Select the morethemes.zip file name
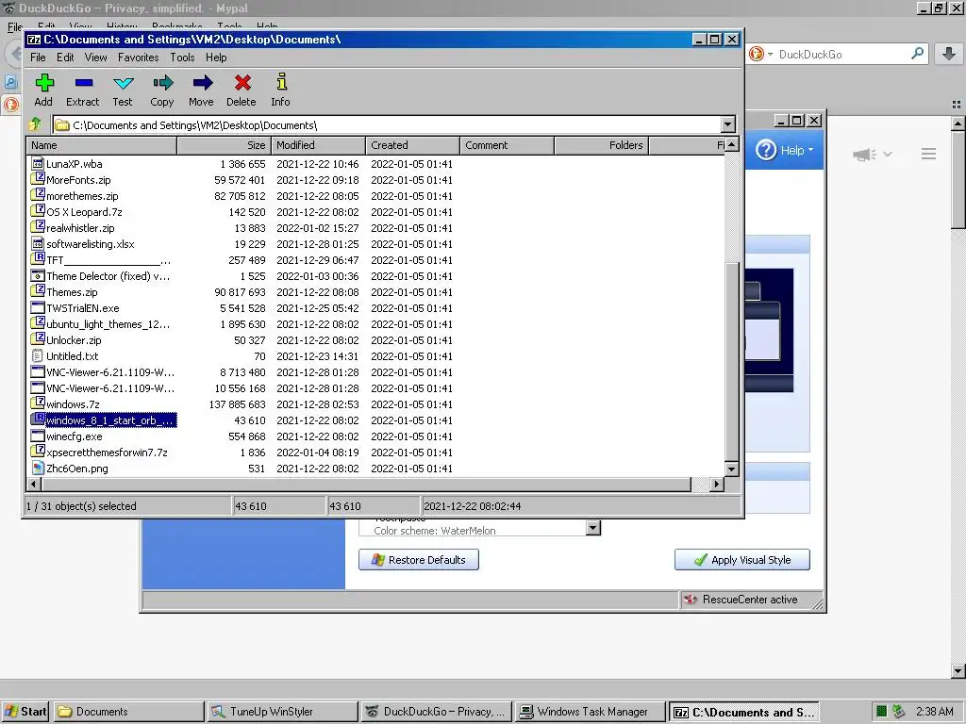Image resolution: width=966 pixels, height=724 pixels. 83,196
